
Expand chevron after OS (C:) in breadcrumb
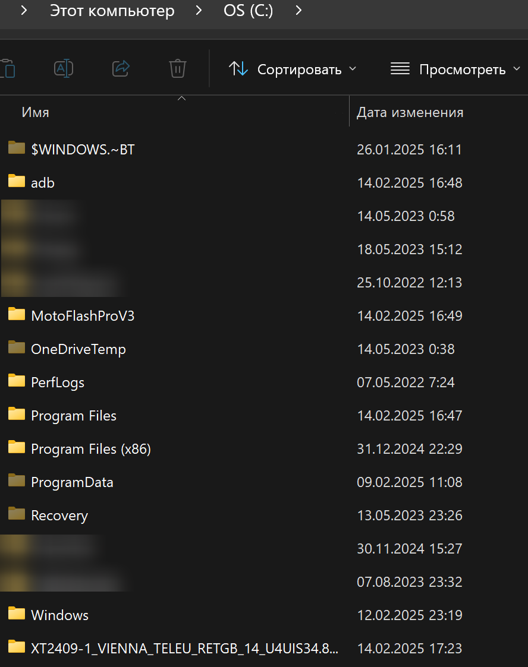tap(298, 10)
